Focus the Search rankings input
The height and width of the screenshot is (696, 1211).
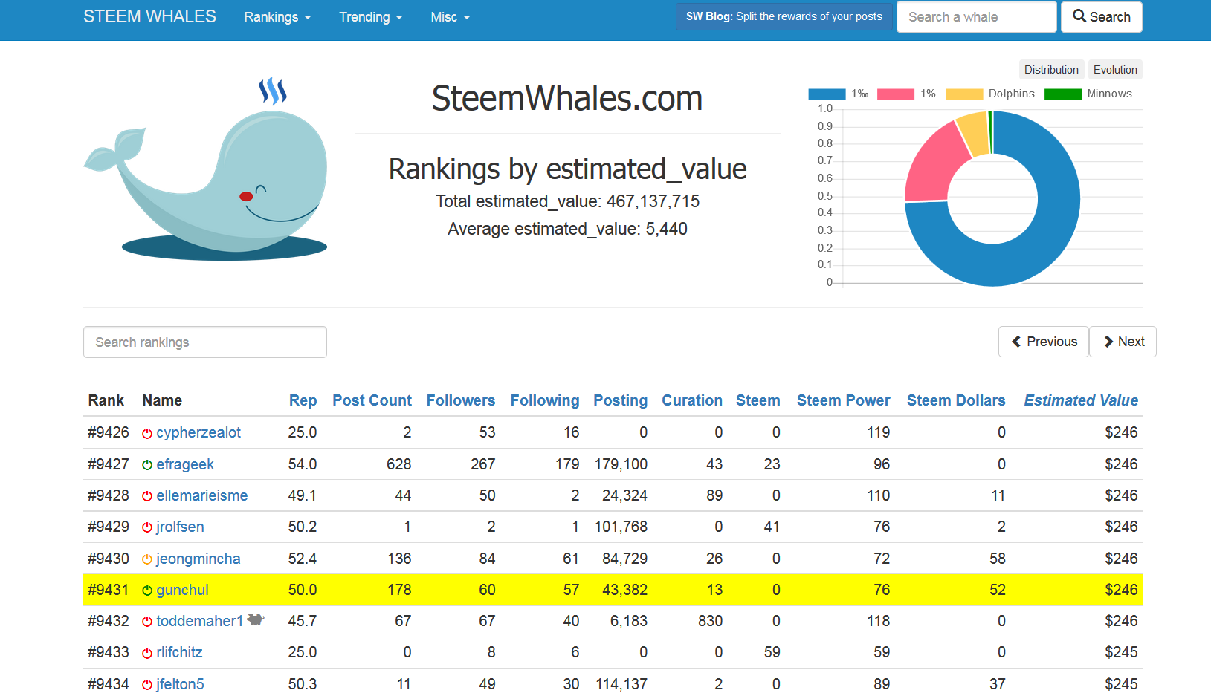(205, 342)
